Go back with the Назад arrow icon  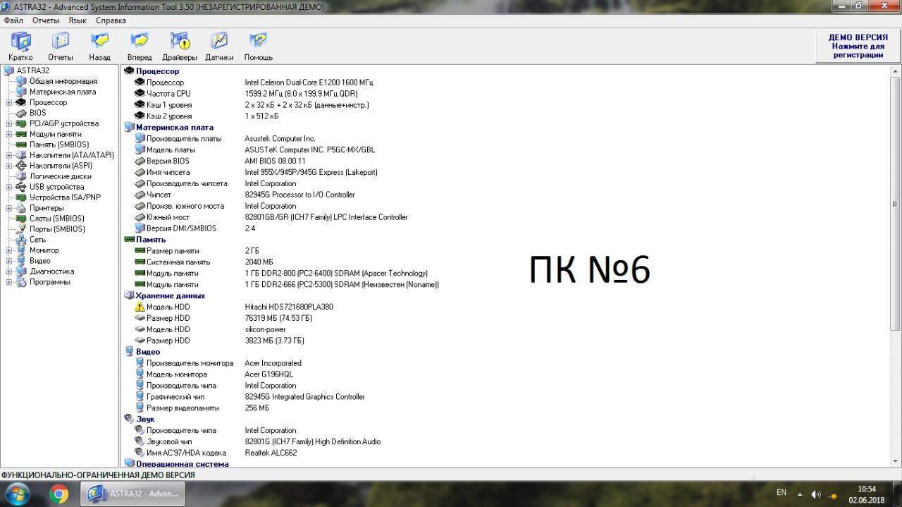(99, 47)
